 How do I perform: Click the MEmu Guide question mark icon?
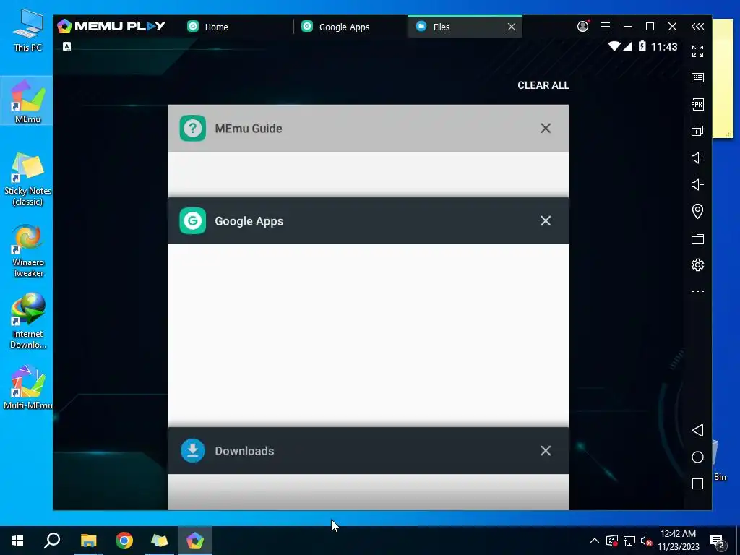tap(192, 129)
